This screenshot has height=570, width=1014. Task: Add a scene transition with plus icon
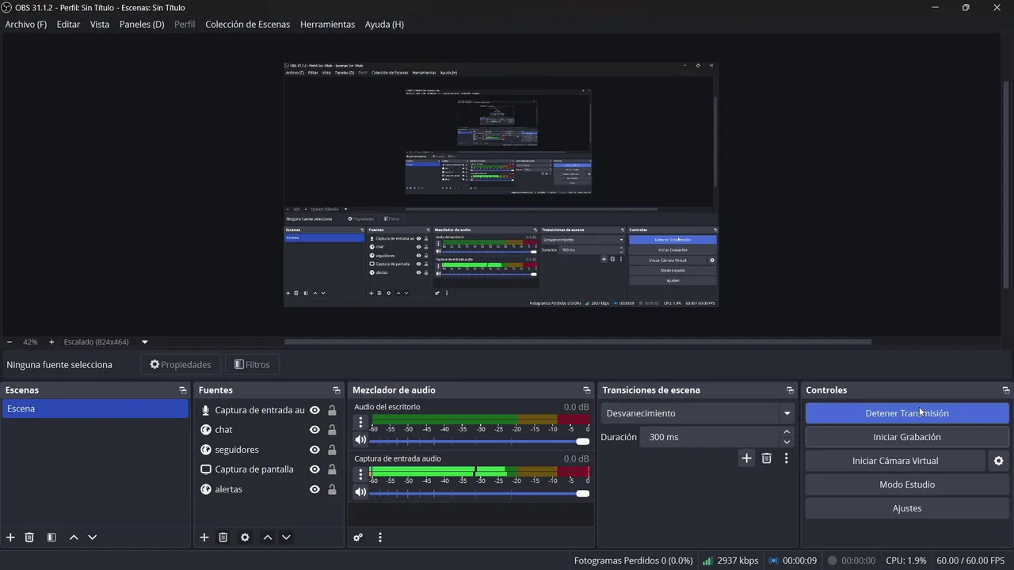[746, 458]
